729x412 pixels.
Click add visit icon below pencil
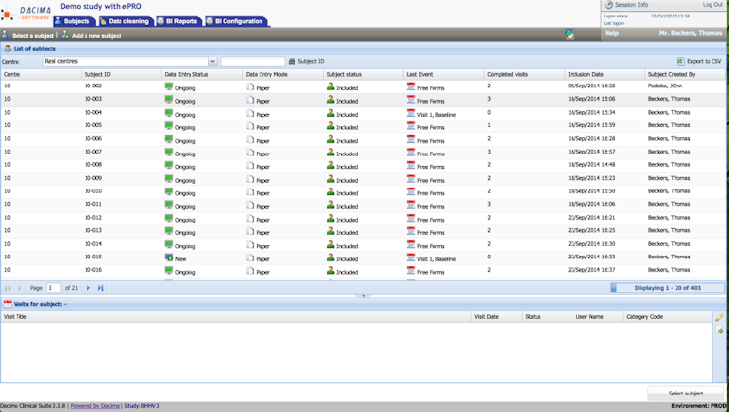719,330
